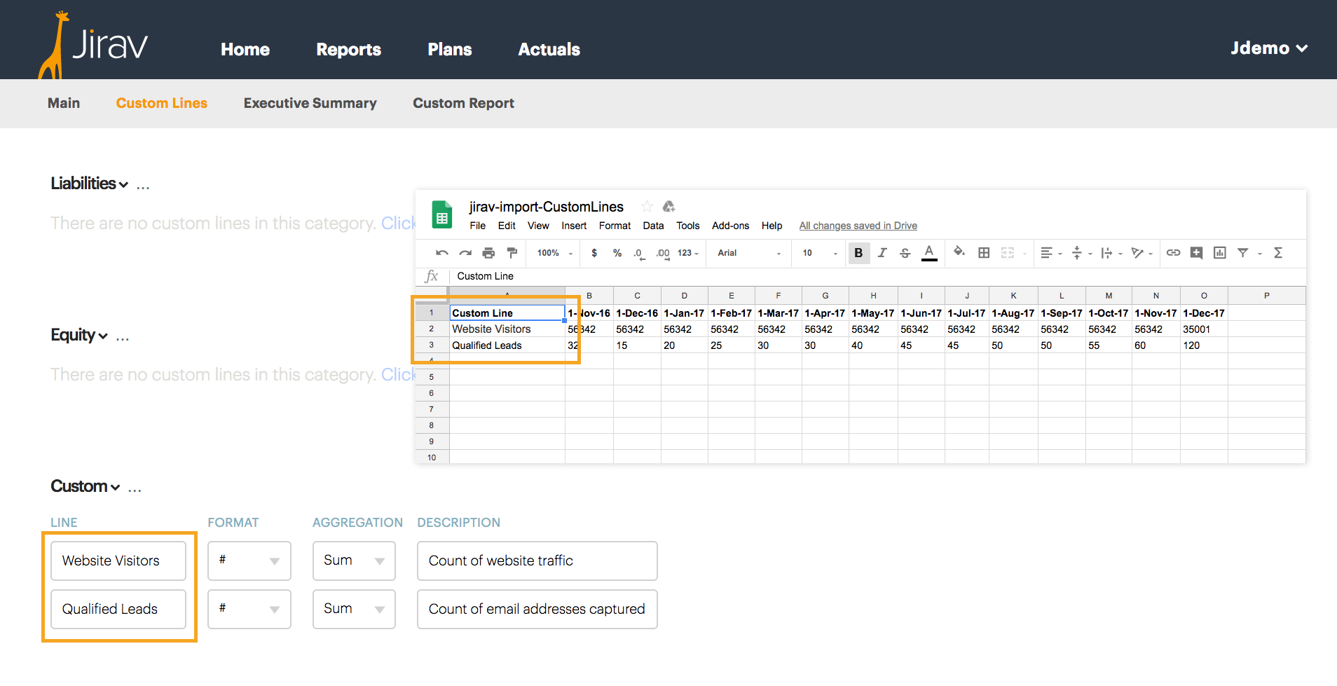Click the star icon beside the file name
The image size is (1337, 686).
pos(647,207)
